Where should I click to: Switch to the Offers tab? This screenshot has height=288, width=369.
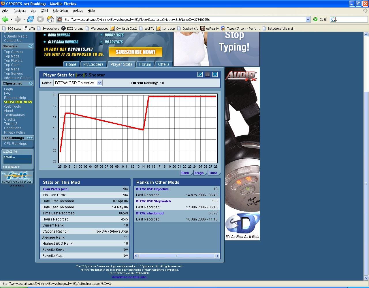pos(163,64)
